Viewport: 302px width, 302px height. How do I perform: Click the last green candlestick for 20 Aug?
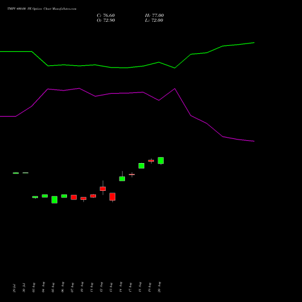(161, 161)
